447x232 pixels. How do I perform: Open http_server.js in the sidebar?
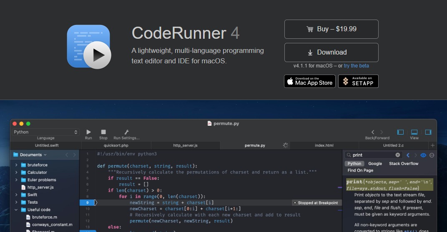pyautogui.click(x=40, y=187)
